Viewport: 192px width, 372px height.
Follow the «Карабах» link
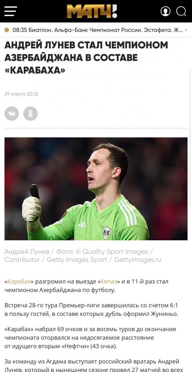pyautogui.click(x=19, y=282)
